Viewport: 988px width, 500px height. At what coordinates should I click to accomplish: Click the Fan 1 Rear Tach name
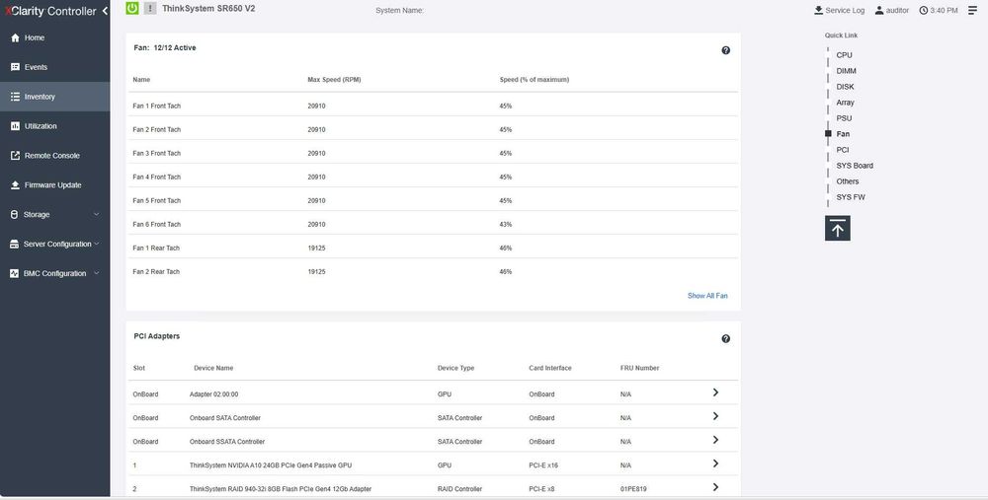[156, 249]
